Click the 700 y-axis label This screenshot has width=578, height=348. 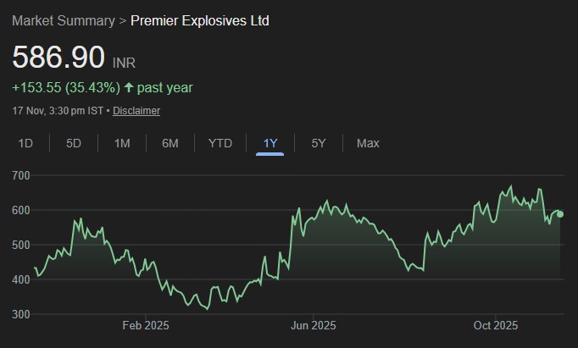(22, 175)
